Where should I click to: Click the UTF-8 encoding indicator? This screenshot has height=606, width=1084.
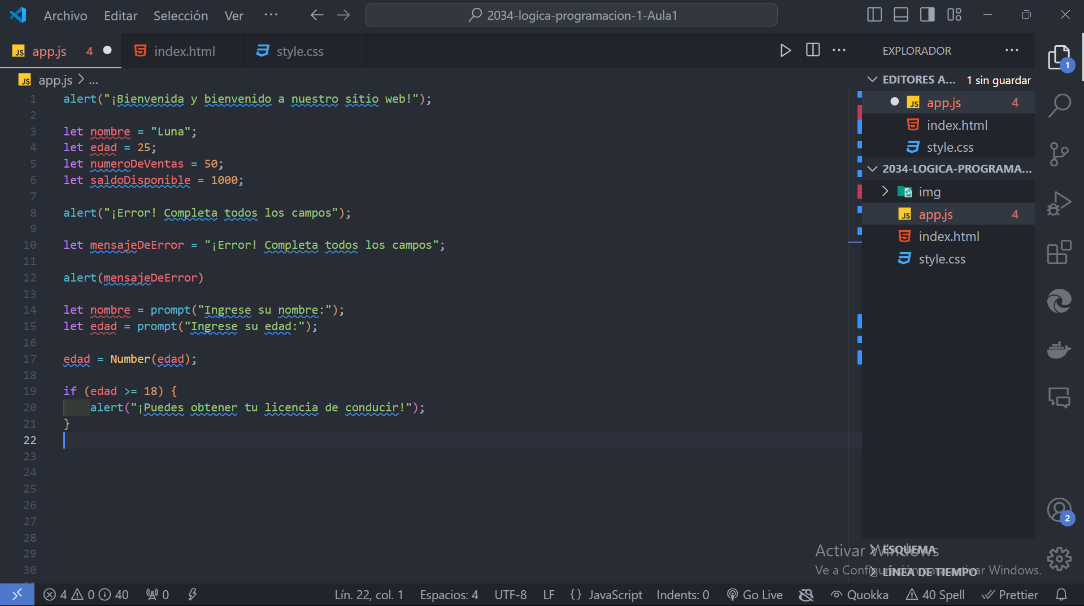pyautogui.click(x=510, y=594)
